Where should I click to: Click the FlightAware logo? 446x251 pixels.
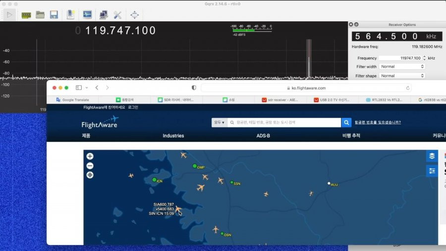[100, 122]
